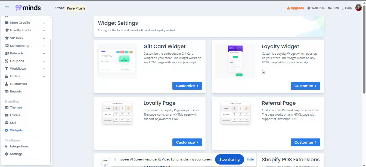Click the Customers person icon
This screenshot has width=366, height=167.
point(7,84)
